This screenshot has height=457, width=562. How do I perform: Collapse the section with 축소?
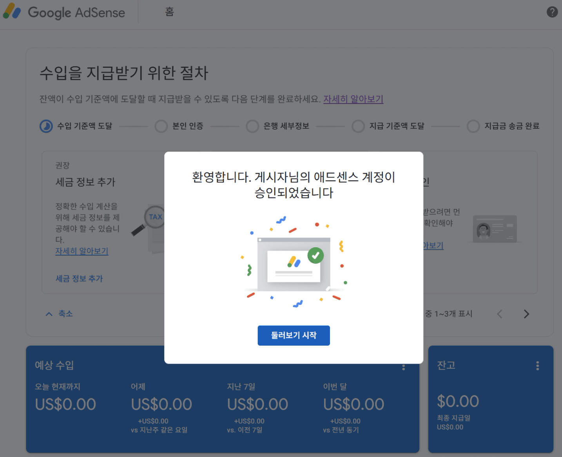pyautogui.click(x=60, y=314)
